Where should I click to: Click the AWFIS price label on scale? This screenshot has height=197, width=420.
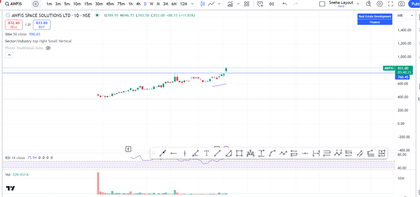point(389,68)
